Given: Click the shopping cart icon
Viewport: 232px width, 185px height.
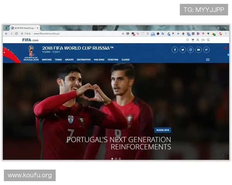Looking at the screenshot, I should point(193,40).
